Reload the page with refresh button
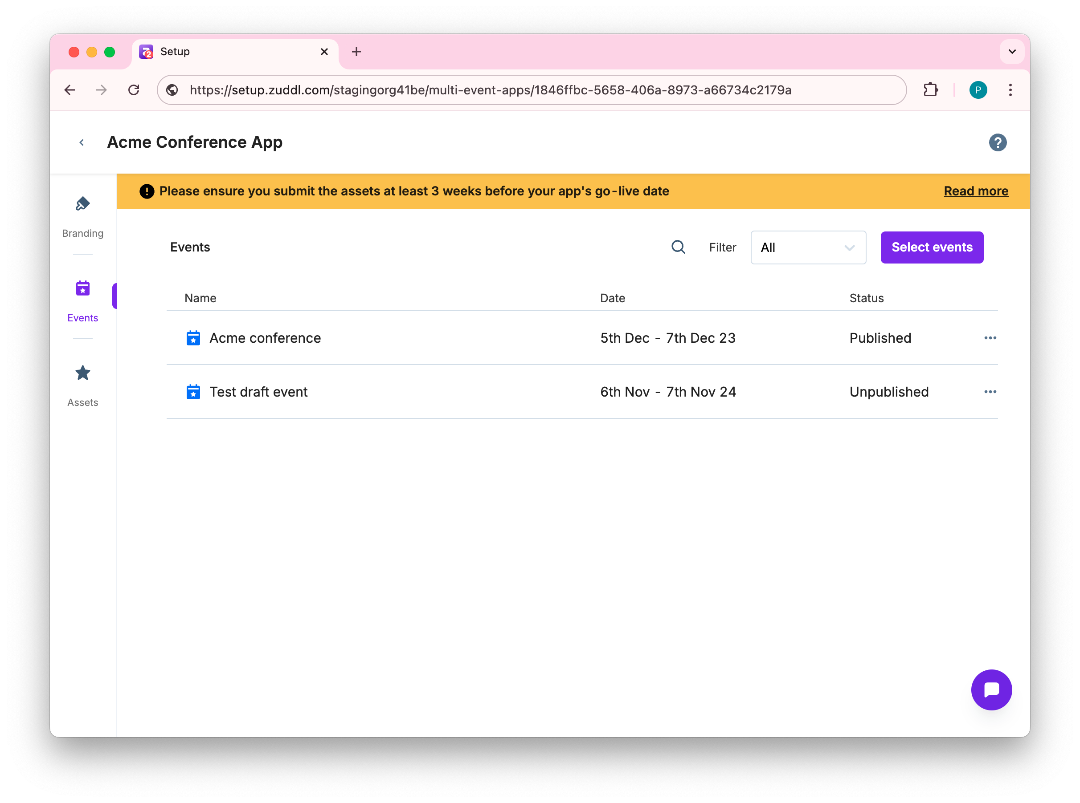 tap(134, 90)
